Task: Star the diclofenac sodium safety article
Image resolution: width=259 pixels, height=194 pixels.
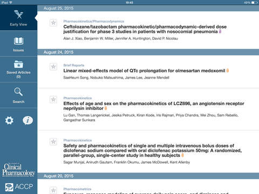Action: tap(53, 142)
